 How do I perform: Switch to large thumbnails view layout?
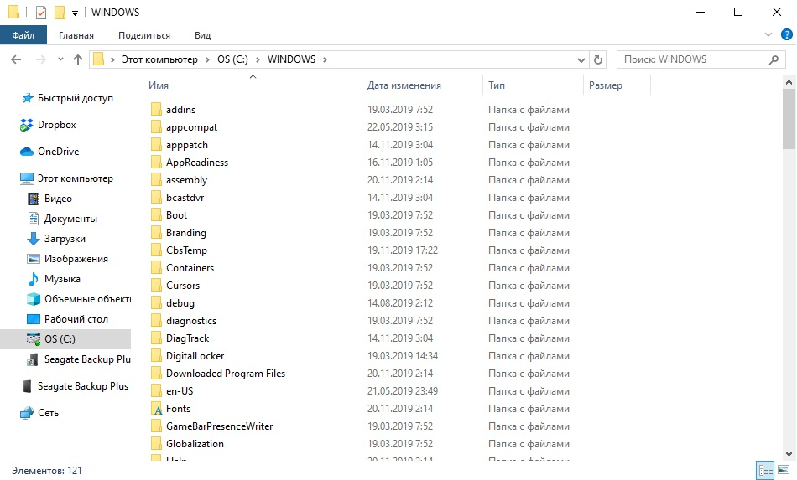(x=784, y=470)
